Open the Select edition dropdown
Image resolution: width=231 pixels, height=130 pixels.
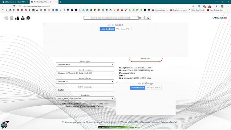[85, 81]
